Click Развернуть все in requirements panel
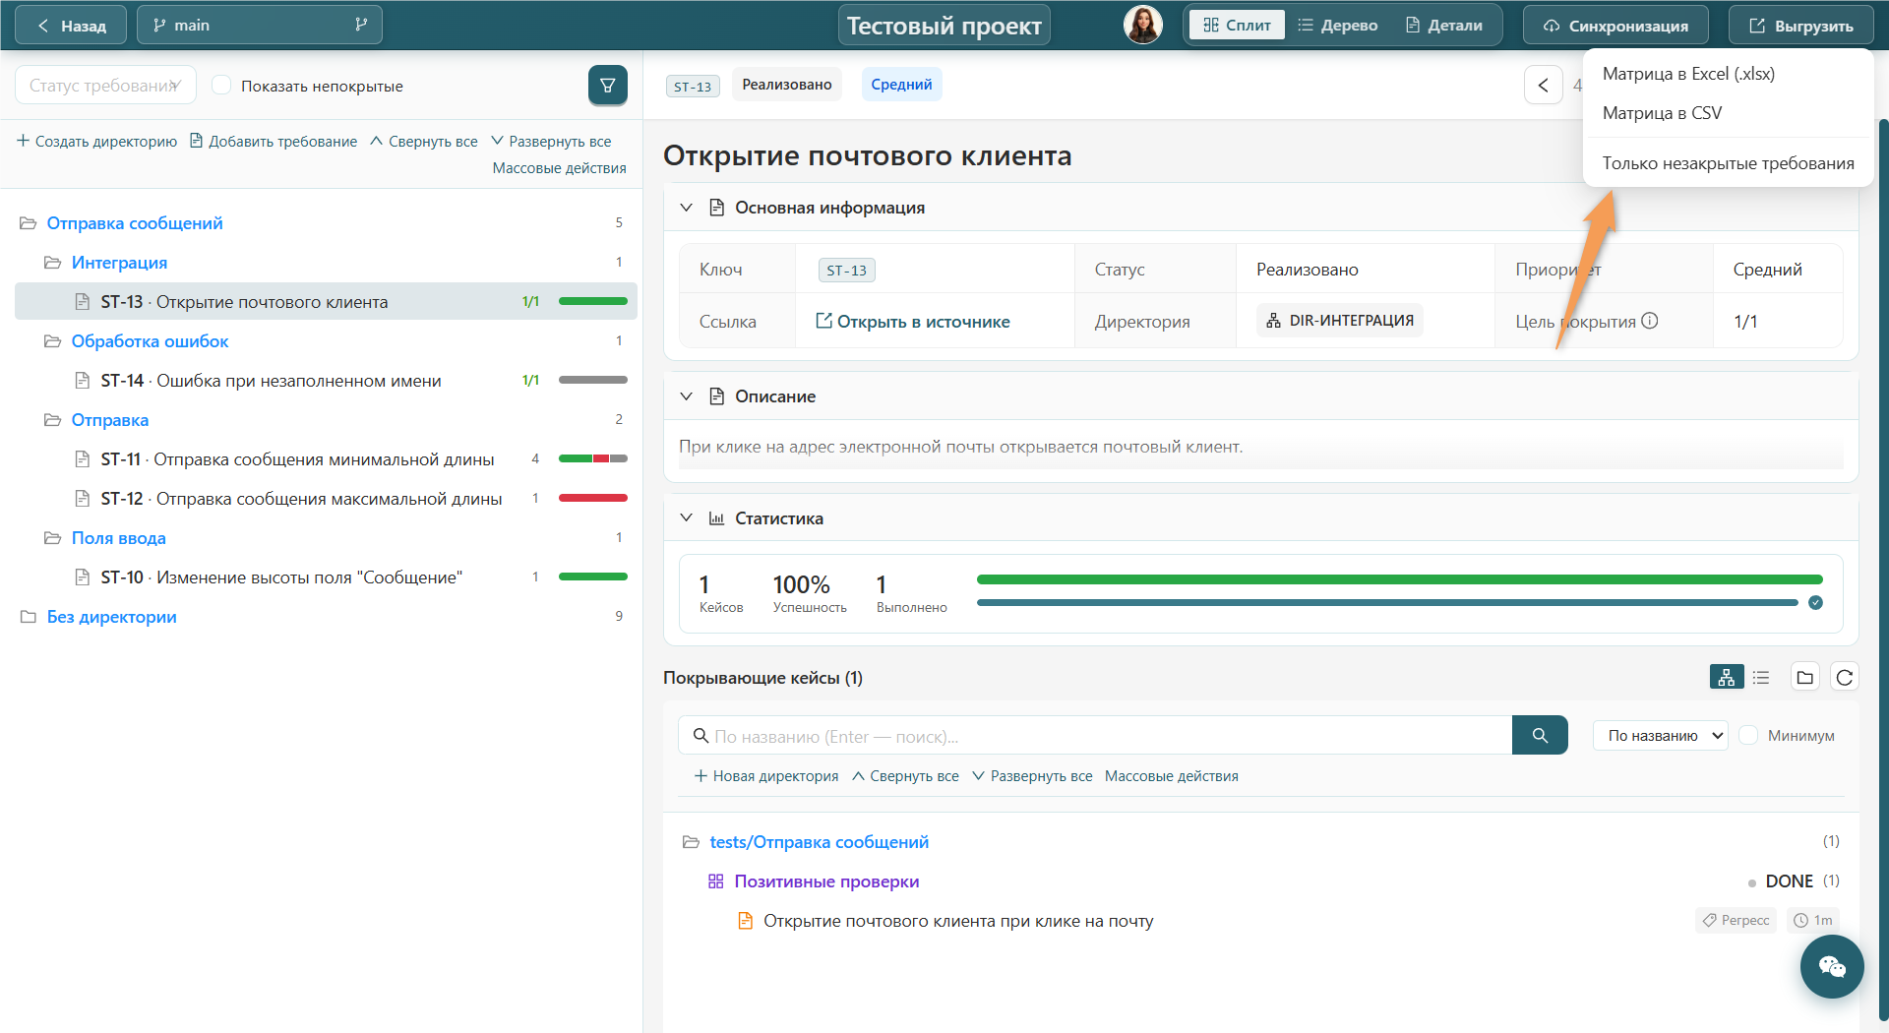Image resolution: width=1889 pixels, height=1033 pixels. 551,142
